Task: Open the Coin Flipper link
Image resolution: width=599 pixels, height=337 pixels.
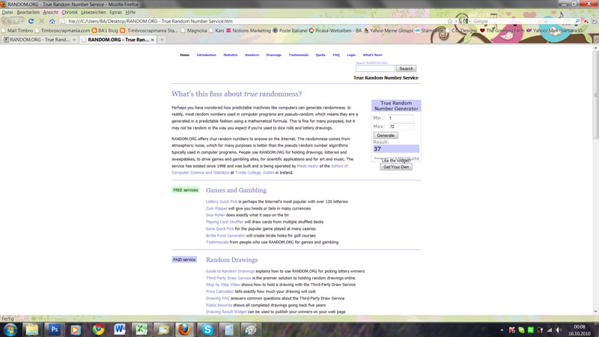Action: pos(216,209)
